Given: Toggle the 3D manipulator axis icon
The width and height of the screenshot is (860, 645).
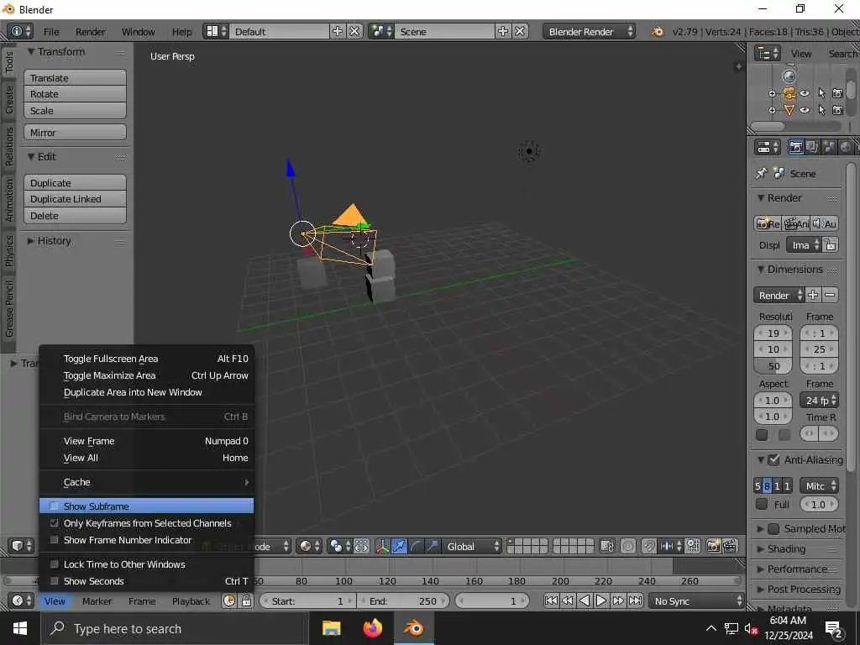Looking at the screenshot, I should pyautogui.click(x=382, y=546).
